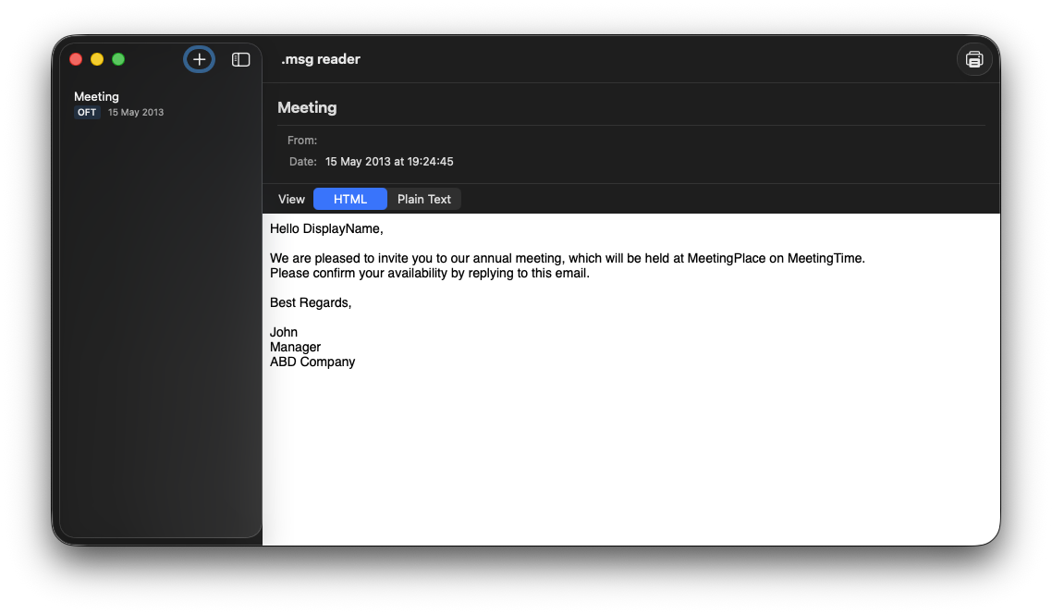Select the Plain Text tab
Image resolution: width=1052 pixels, height=614 pixels.
(423, 199)
